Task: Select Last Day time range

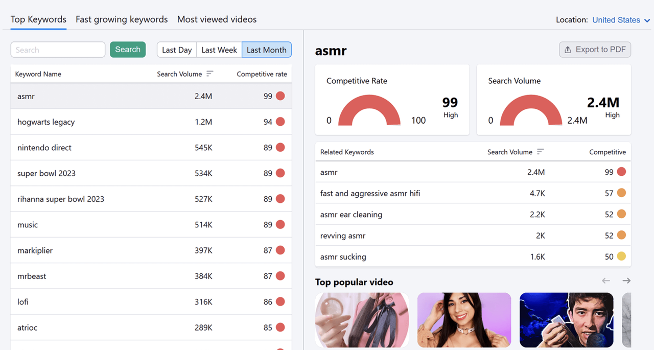Action: (177, 50)
